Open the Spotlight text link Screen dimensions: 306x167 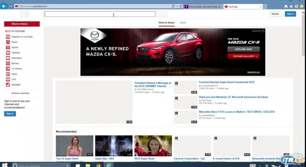coord(16,85)
